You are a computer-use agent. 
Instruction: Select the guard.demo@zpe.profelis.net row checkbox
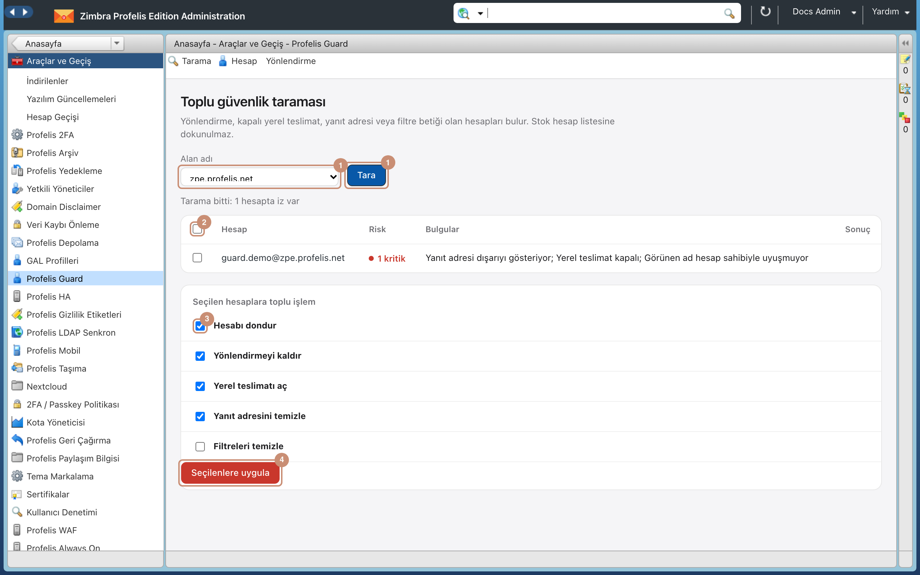(197, 258)
